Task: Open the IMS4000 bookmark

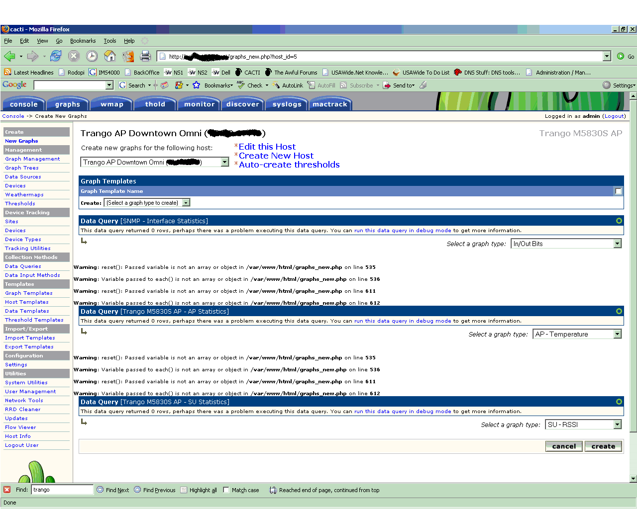Action: [x=105, y=72]
